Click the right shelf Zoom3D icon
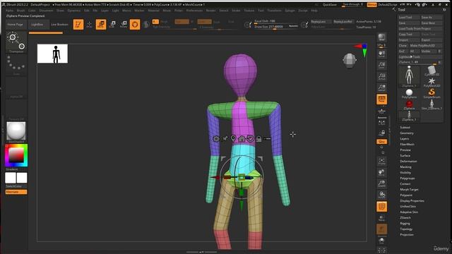The image size is (452, 254). pos(381,183)
